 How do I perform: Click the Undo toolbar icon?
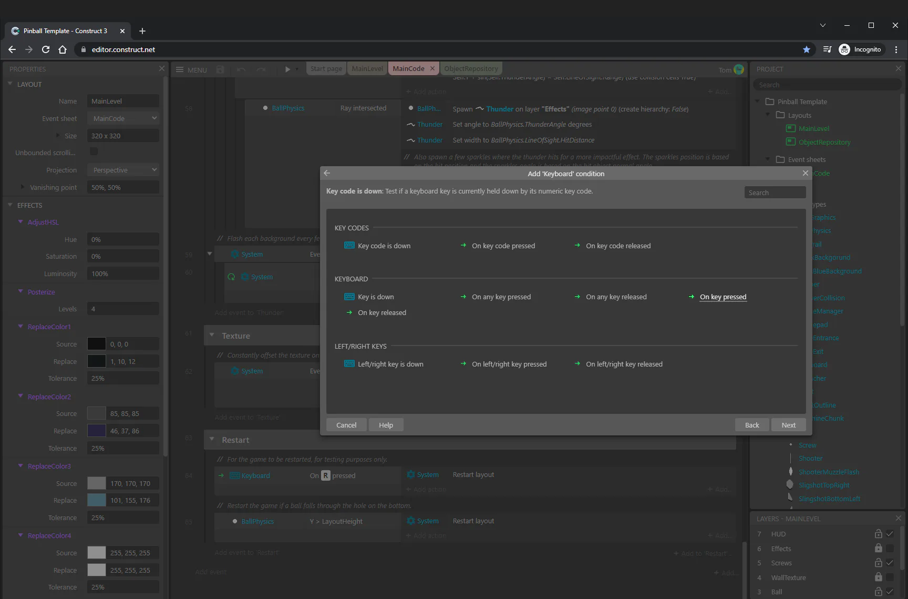pos(241,69)
